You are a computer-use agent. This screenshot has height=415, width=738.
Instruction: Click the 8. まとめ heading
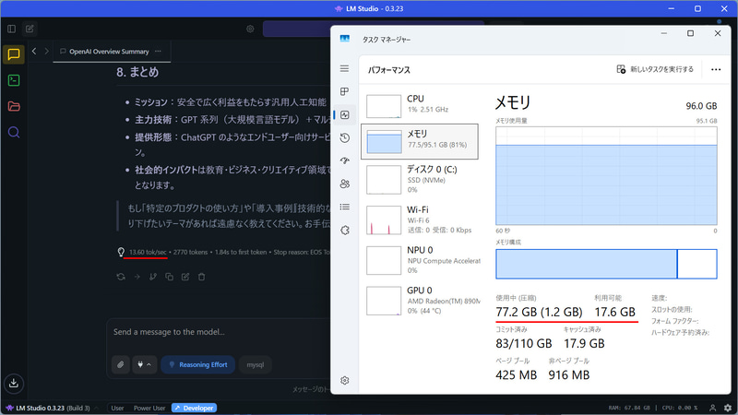[137, 72]
